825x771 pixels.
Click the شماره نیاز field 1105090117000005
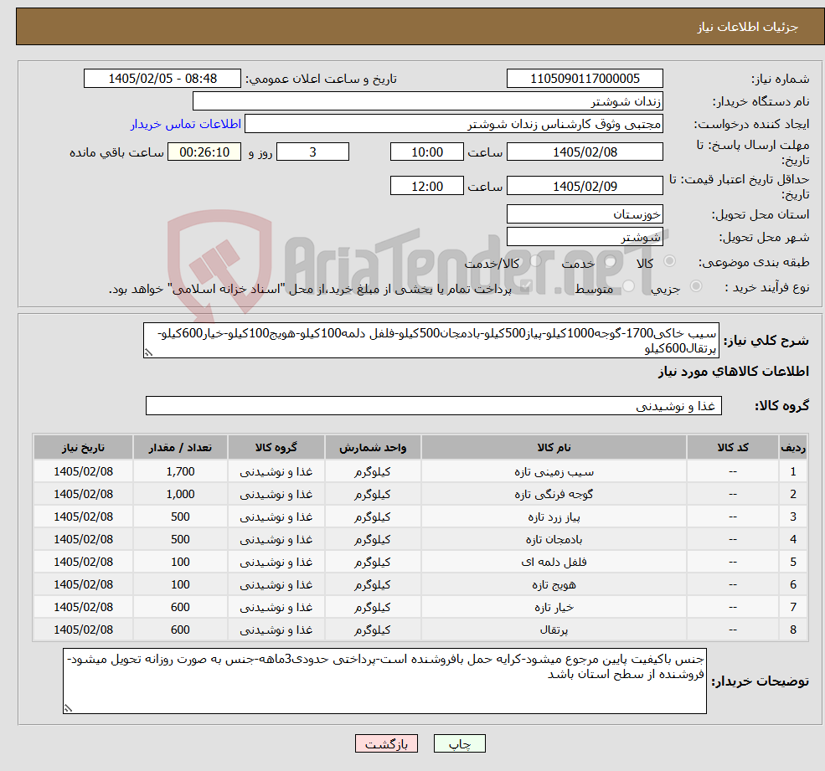(x=585, y=79)
